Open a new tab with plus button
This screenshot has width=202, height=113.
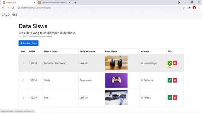(x=75, y=3)
